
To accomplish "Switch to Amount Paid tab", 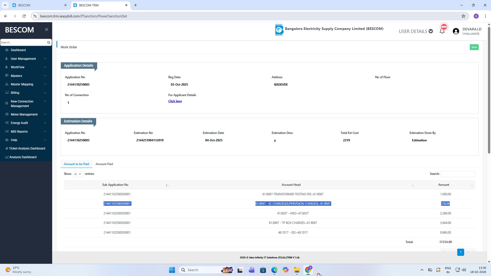I will pos(104,164).
